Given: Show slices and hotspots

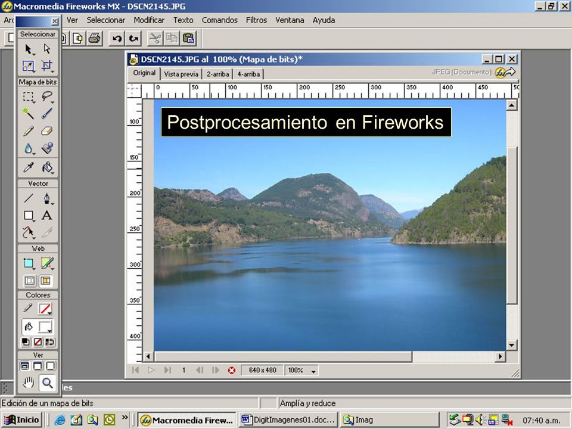Looking at the screenshot, I should [46, 281].
